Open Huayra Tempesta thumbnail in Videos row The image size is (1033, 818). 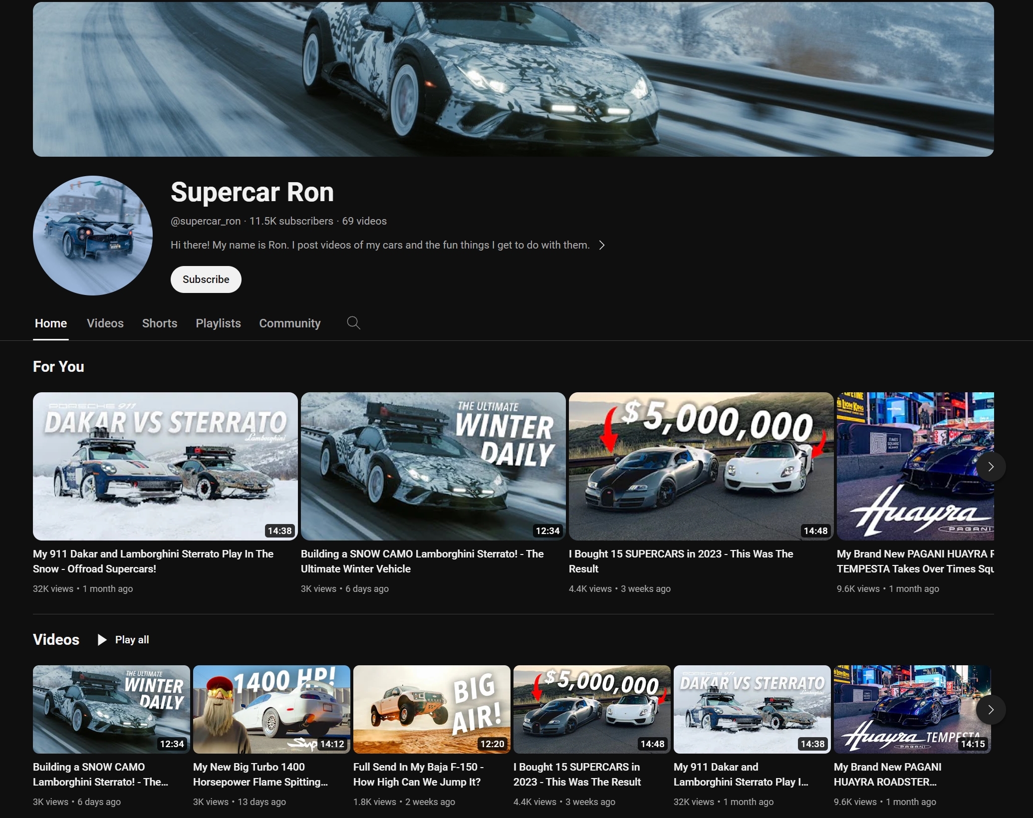(x=912, y=709)
